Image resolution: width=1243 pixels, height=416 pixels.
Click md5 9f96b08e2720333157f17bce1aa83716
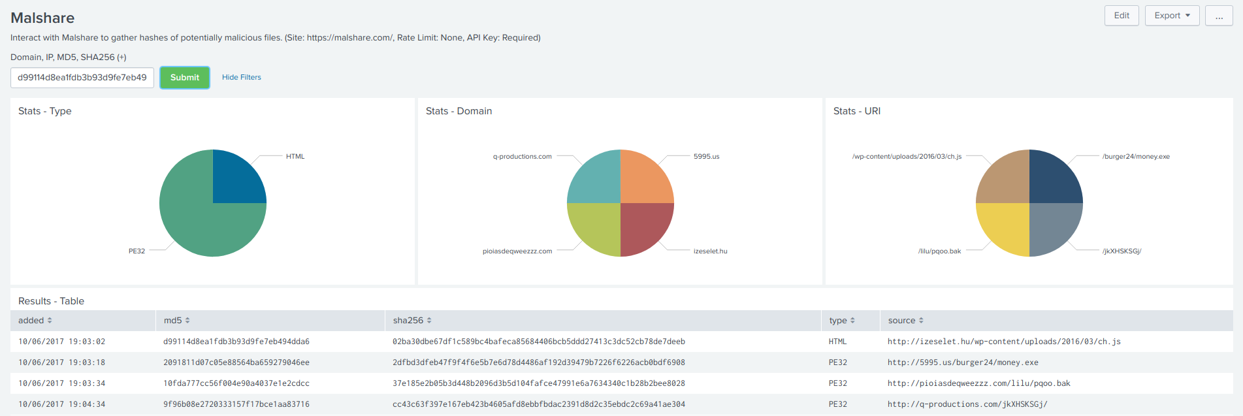pos(236,404)
